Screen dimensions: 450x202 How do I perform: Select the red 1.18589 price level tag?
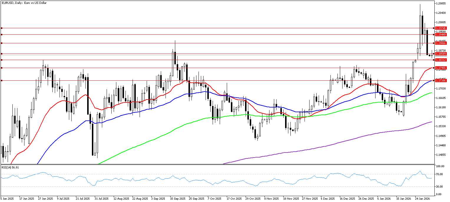[x=441, y=54]
